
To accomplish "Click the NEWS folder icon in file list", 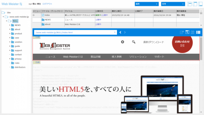I will (x=43, y=20).
